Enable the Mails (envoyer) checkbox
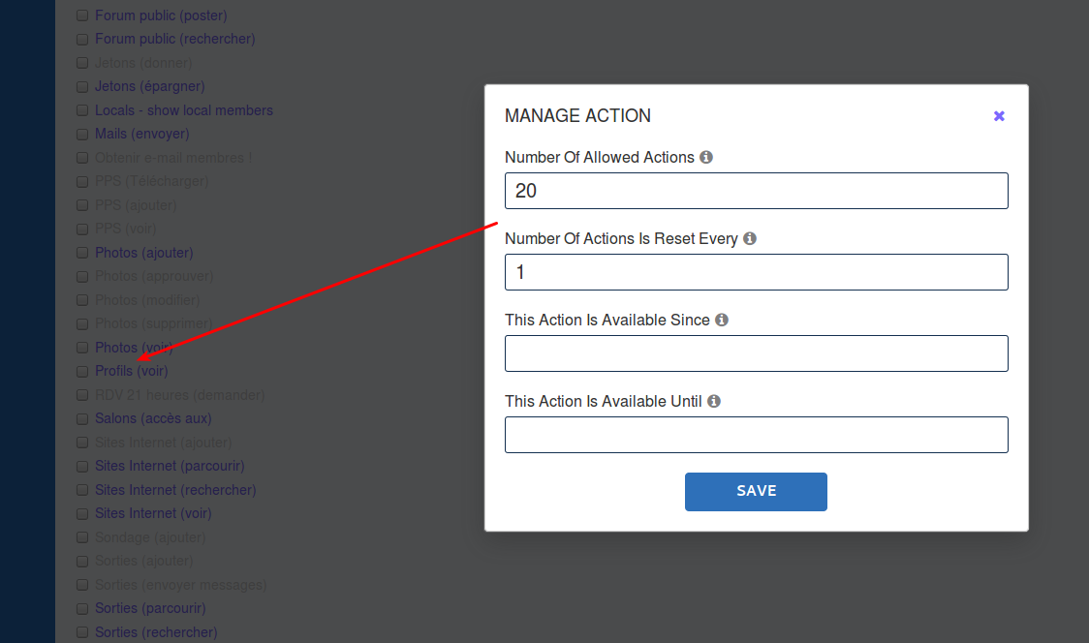This screenshot has width=1089, height=643. pyautogui.click(x=82, y=135)
